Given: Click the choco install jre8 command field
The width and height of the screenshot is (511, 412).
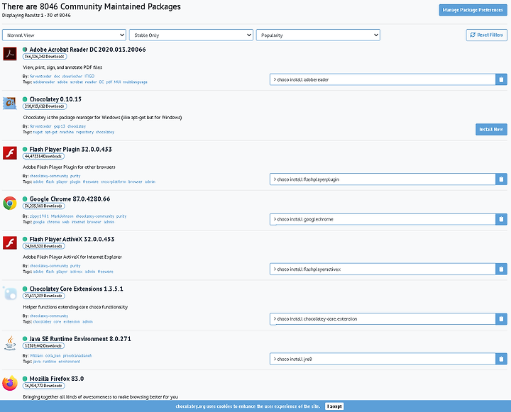Looking at the screenshot, I should [x=383, y=359].
